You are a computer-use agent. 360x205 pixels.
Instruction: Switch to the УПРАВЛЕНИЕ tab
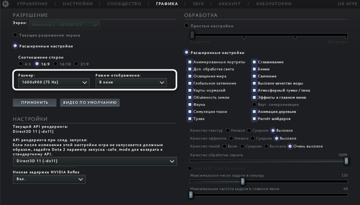[32, 4]
